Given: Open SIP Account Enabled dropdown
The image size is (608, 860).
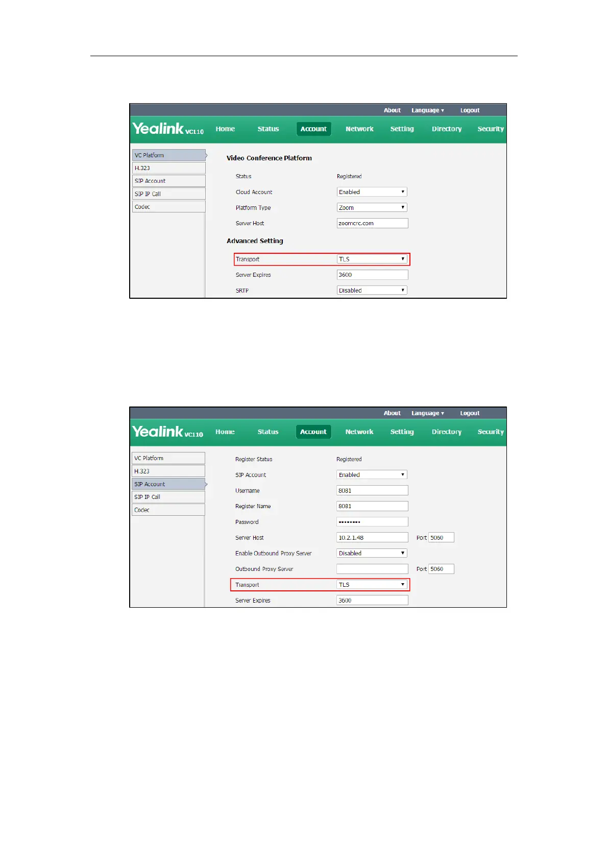Looking at the screenshot, I should (x=372, y=474).
